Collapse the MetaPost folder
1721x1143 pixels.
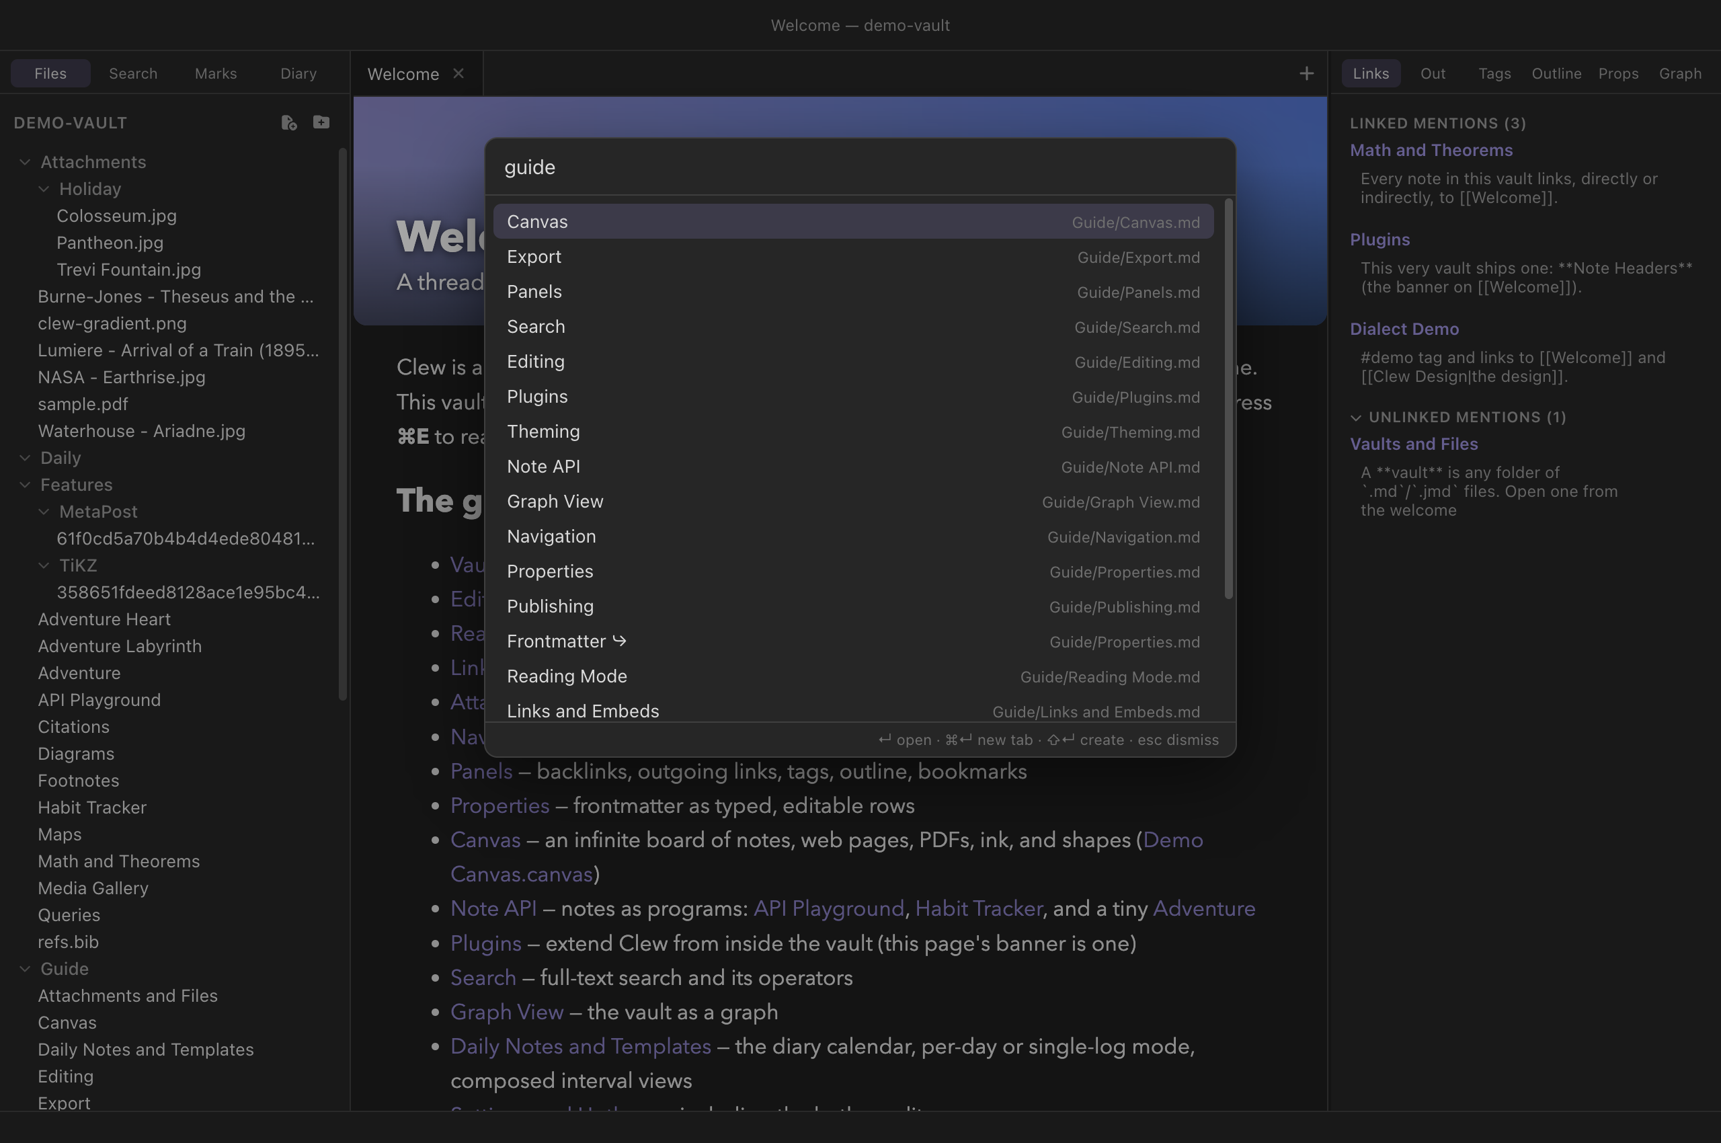pos(44,512)
